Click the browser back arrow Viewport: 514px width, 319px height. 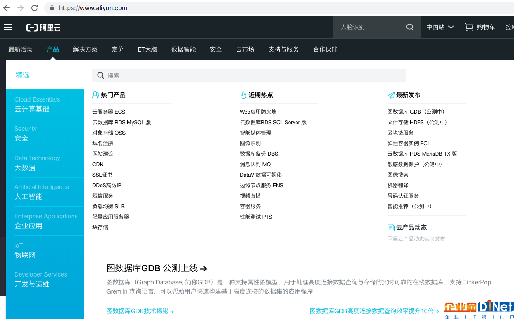7,8
